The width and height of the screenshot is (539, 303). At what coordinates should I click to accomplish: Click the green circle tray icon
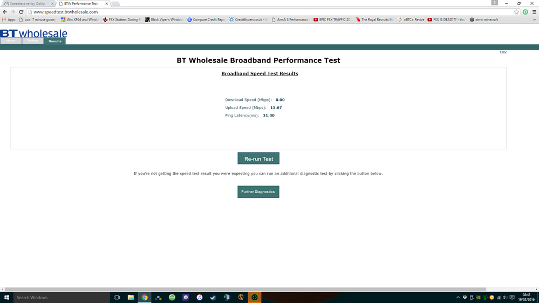(485, 298)
